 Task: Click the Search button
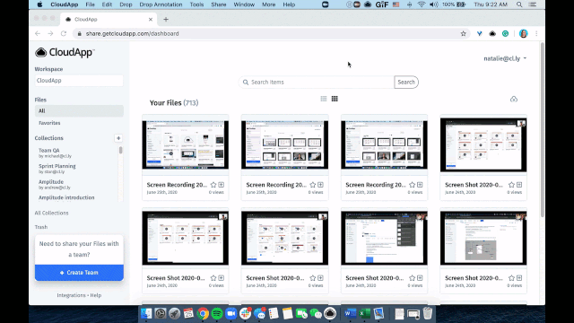pos(406,82)
